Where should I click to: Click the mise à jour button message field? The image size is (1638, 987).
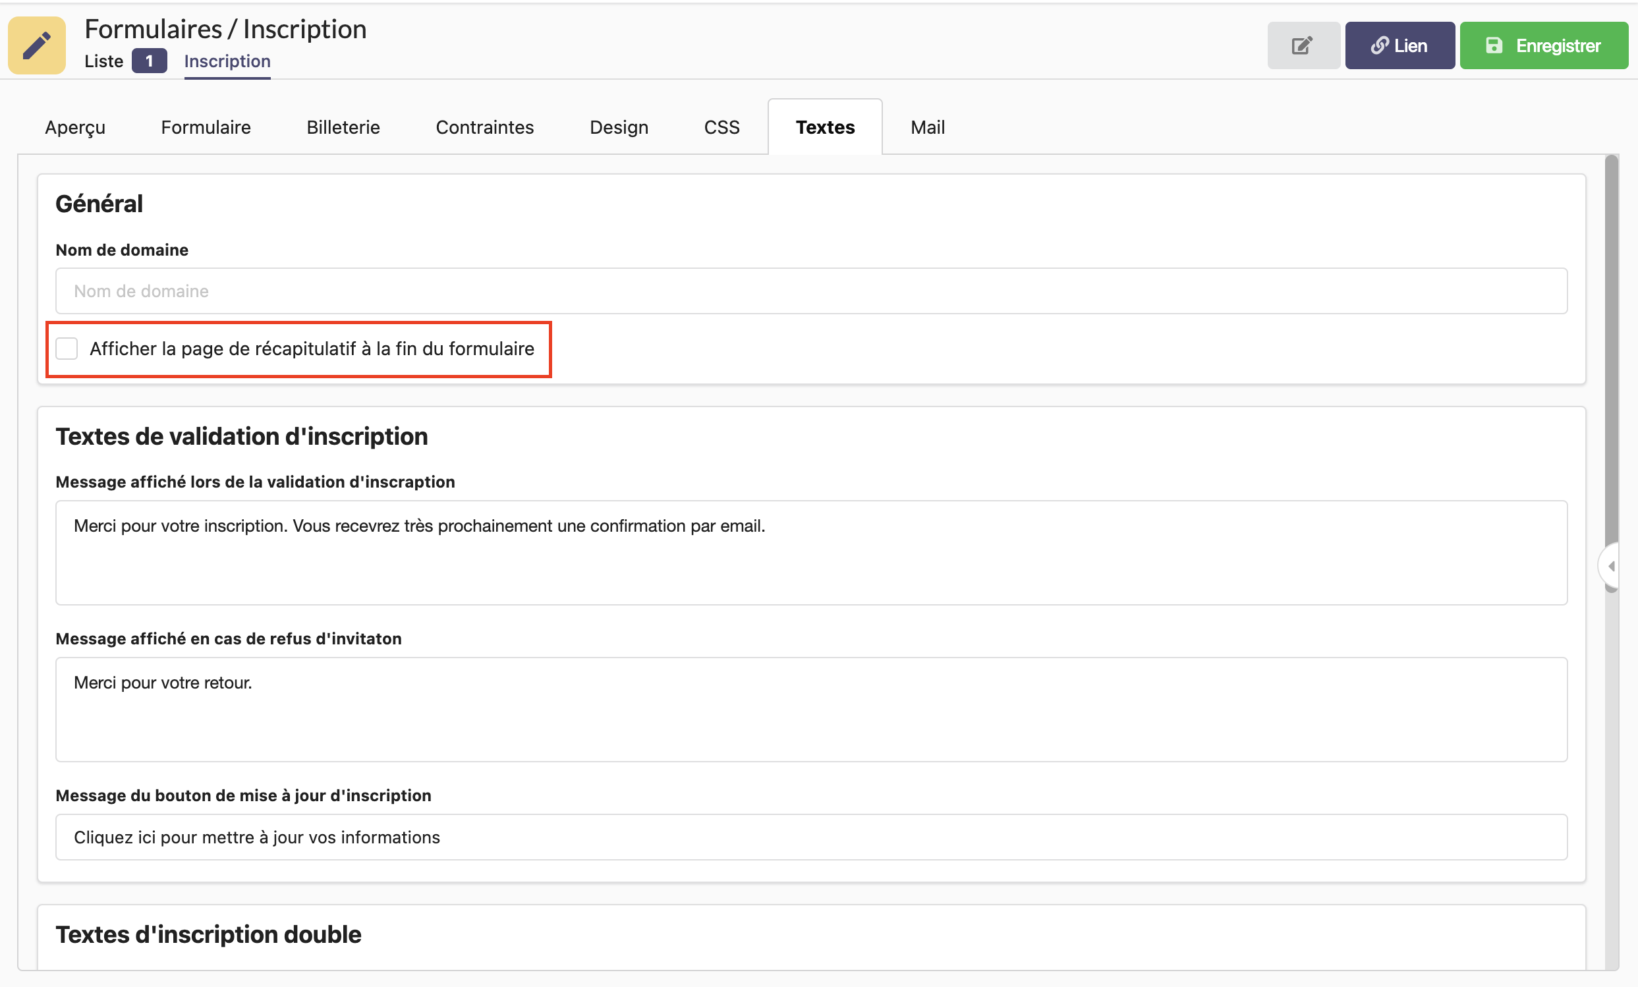tap(811, 837)
